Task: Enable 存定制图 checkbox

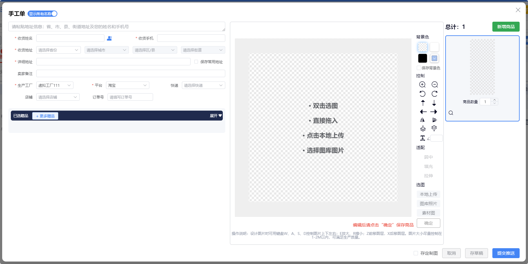Action: point(416,253)
